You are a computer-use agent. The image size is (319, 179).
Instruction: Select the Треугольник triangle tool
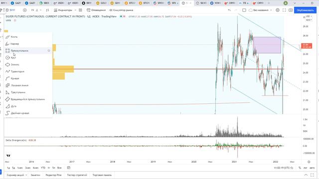pos(28,92)
